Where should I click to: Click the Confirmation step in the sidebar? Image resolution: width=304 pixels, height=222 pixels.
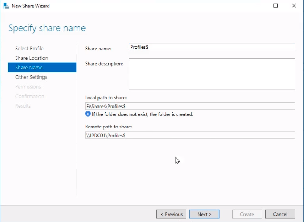pos(30,97)
